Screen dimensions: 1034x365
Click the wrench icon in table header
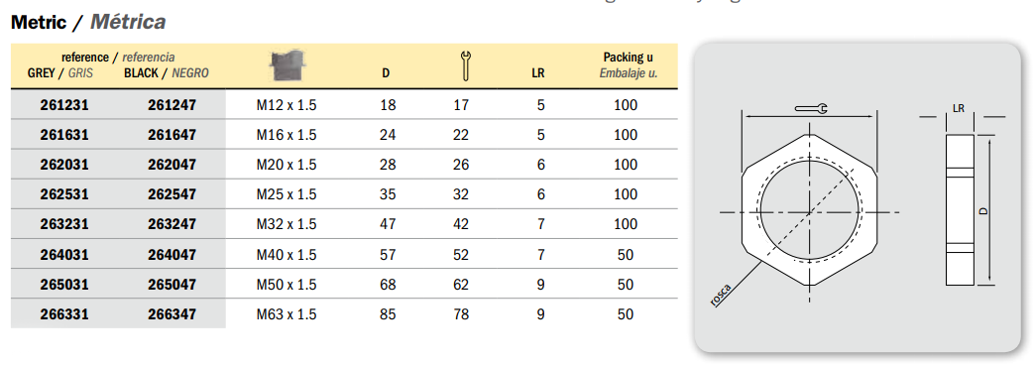click(x=466, y=66)
